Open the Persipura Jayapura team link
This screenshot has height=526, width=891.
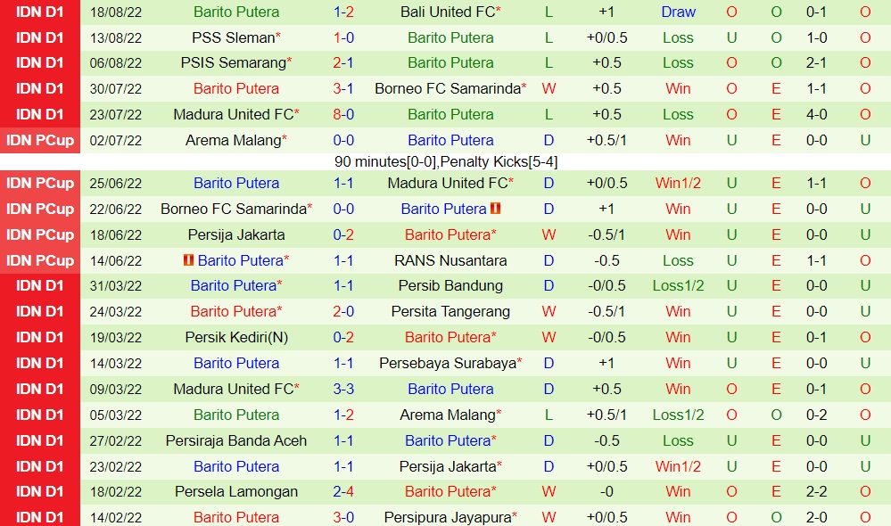click(x=448, y=517)
